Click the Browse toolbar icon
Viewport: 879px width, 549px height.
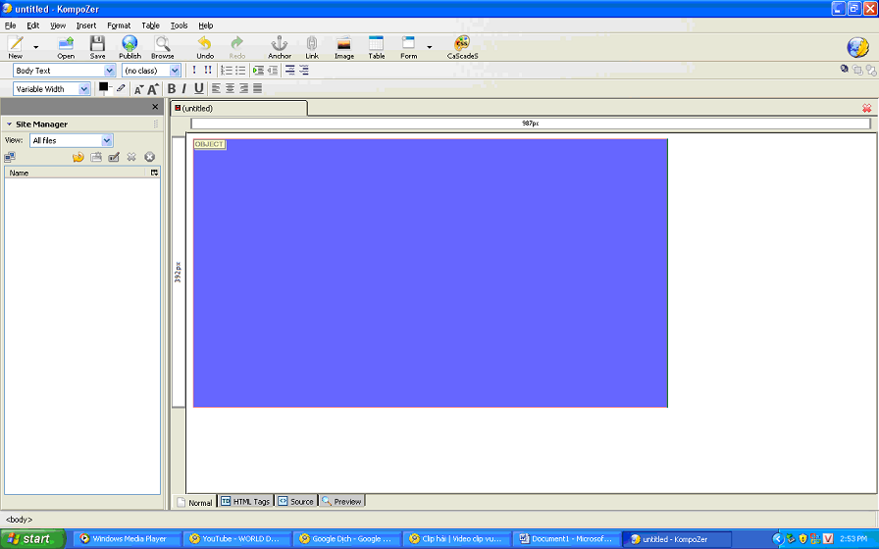(x=163, y=47)
